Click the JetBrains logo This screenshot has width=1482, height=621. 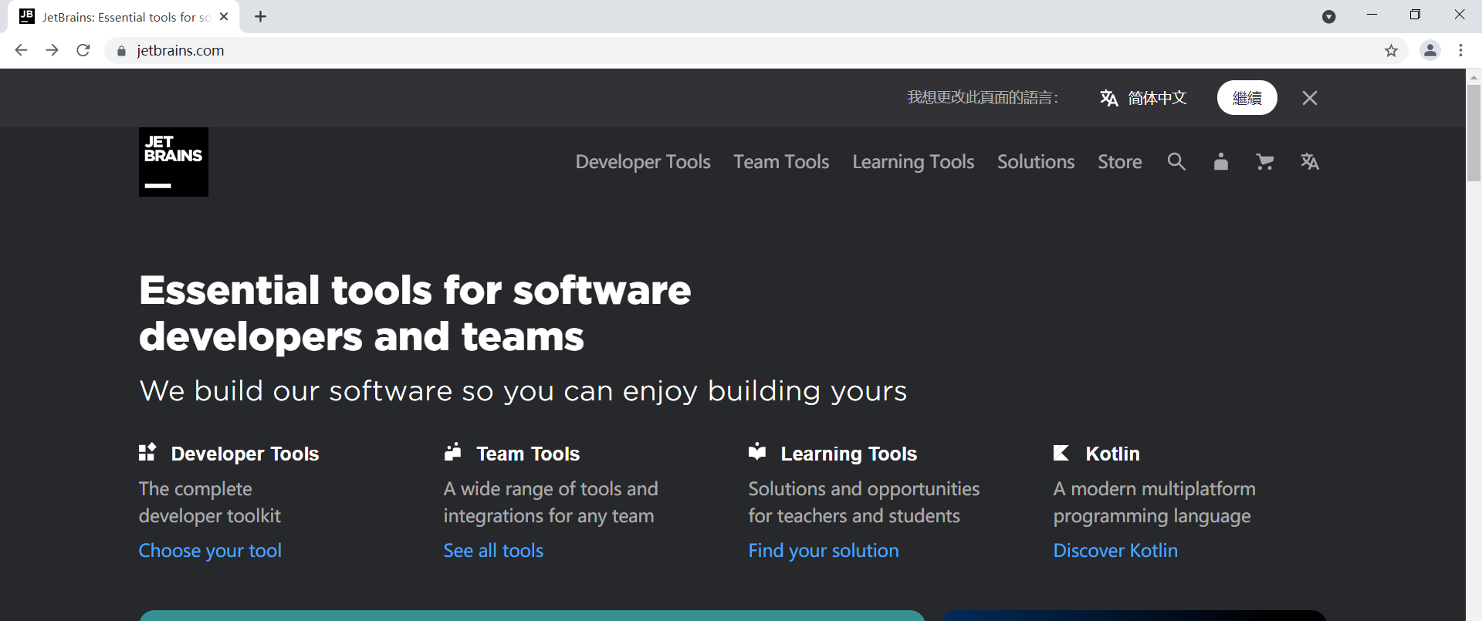(174, 162)
